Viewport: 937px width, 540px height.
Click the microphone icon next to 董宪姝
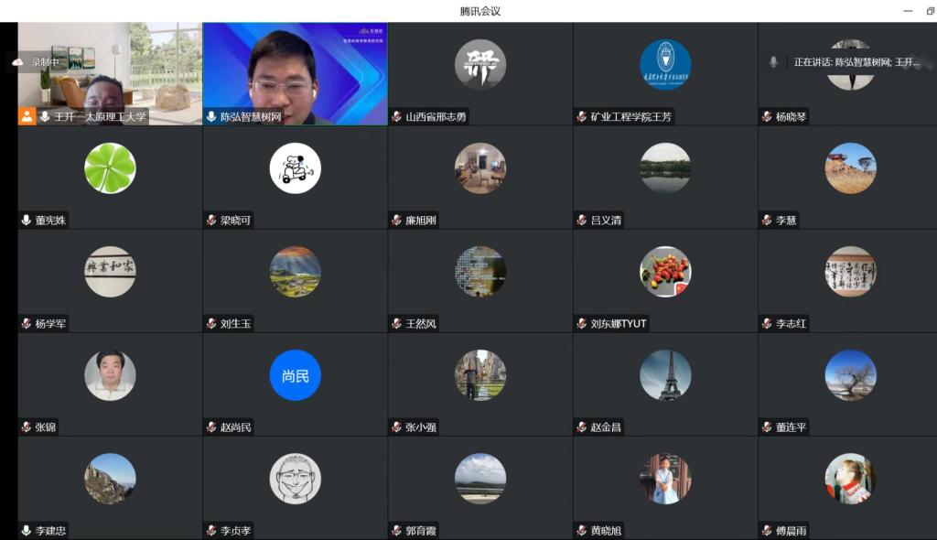(27, 220)
